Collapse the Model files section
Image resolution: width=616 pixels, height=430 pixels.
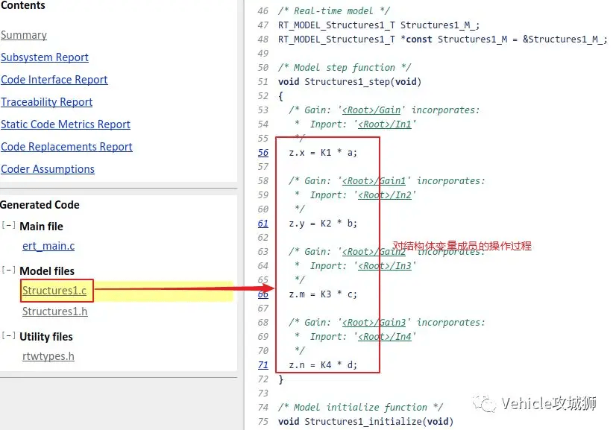9,271
